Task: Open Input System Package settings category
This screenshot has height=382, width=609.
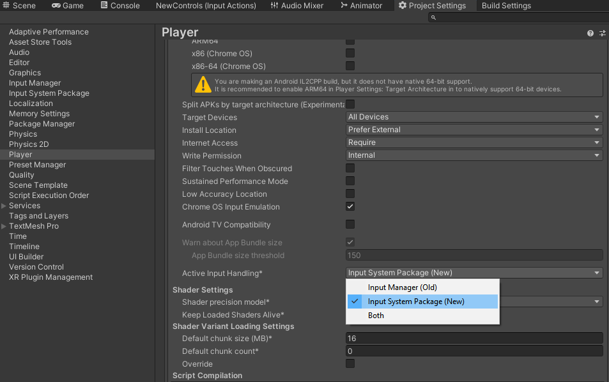Action: (49, 93)
